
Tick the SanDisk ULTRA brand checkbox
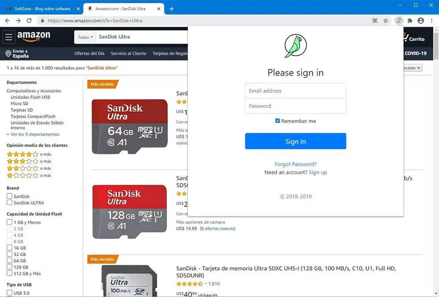(x=10, y=203)
